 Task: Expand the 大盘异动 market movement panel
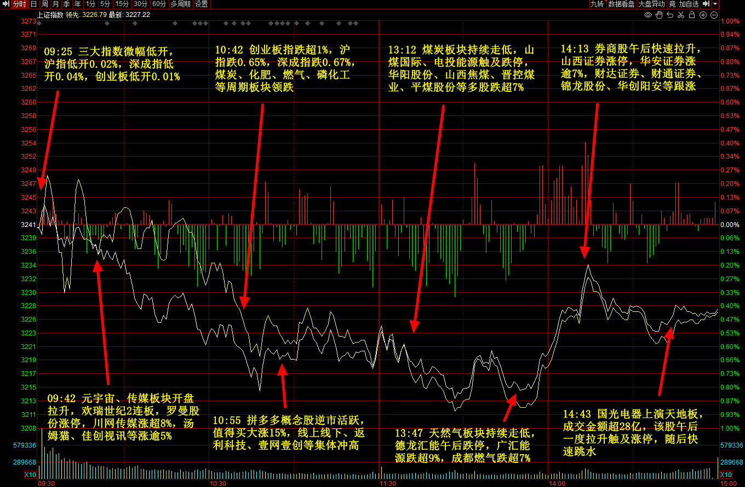[651, 4]
